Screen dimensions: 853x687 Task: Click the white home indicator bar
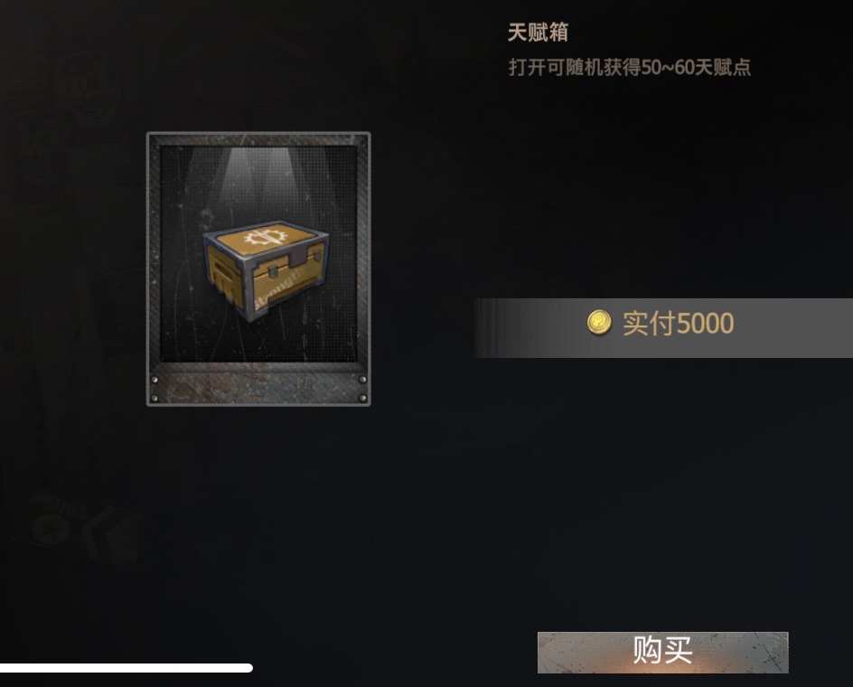click(x=127, y=668)
